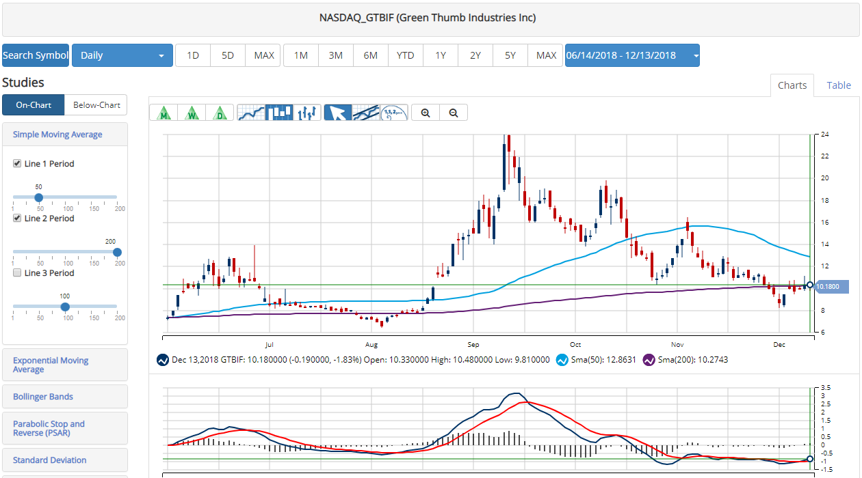Click the MAX button after 5Y

tap(546, 55)
